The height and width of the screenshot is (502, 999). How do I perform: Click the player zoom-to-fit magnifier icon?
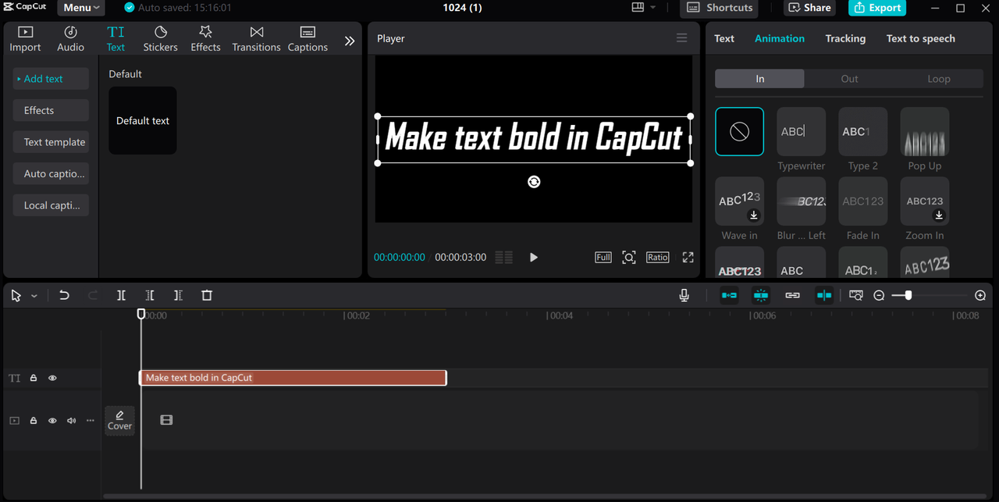point(628,257)
